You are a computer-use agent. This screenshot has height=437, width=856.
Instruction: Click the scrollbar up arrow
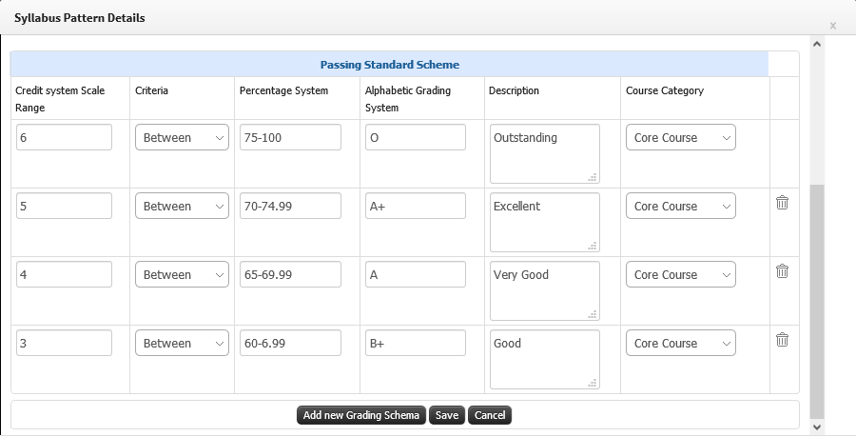coord(817,44)
